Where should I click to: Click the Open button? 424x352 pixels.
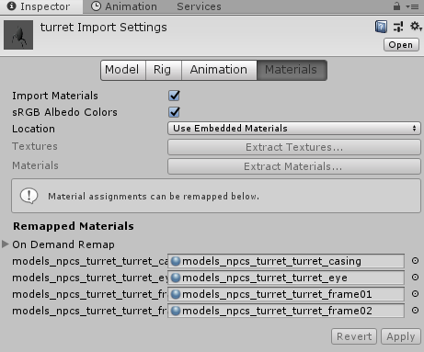tap(401, 45)
